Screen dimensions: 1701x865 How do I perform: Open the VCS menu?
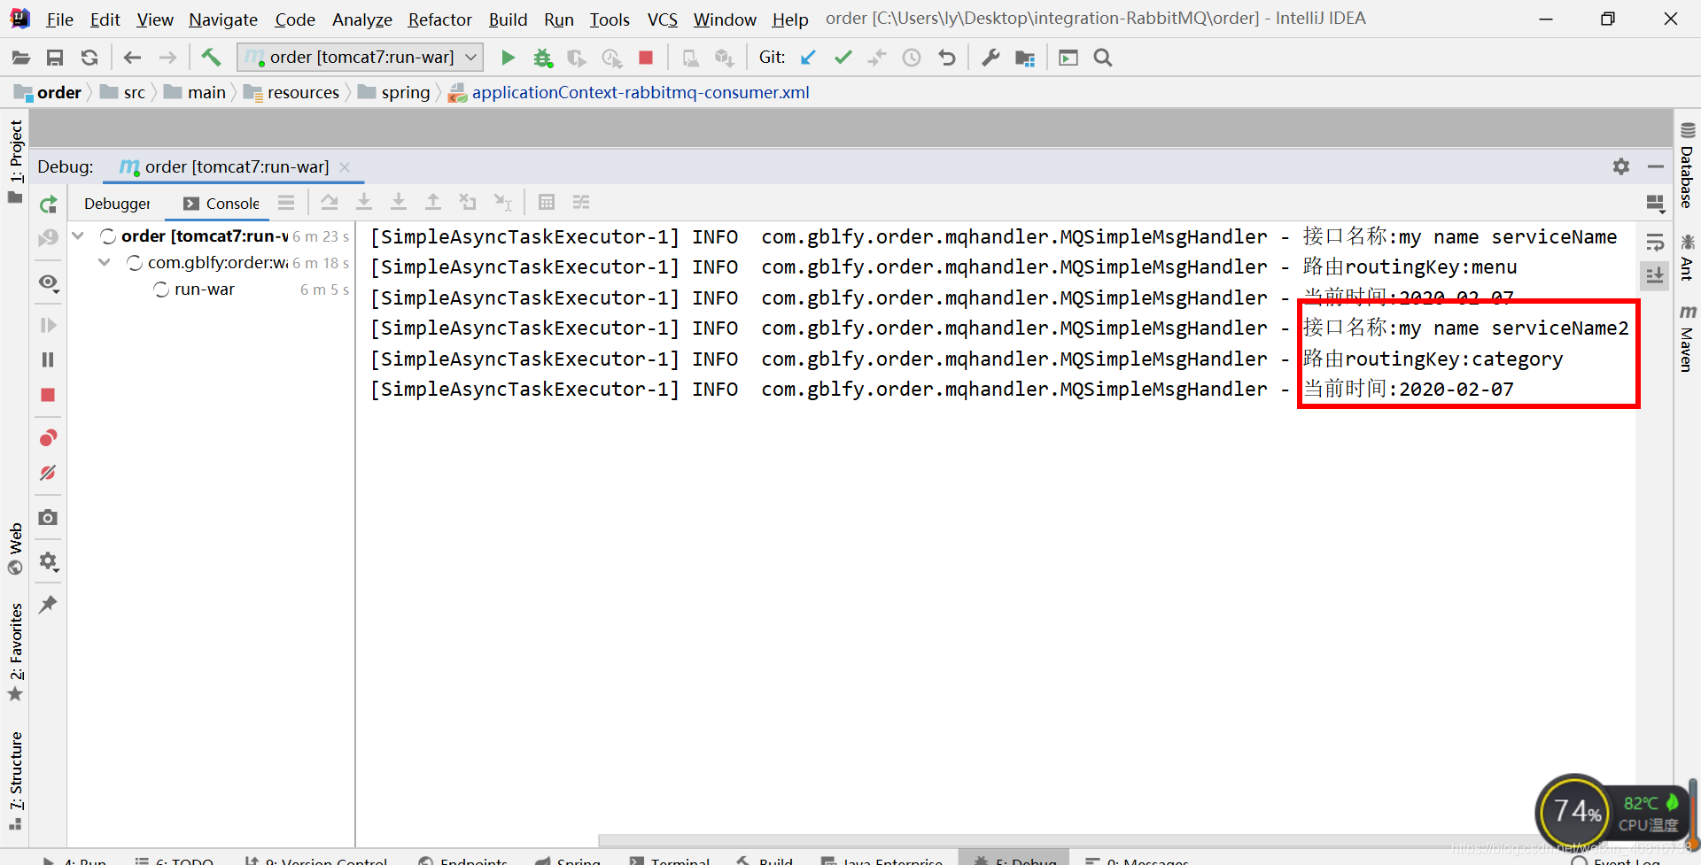(662, 19)
